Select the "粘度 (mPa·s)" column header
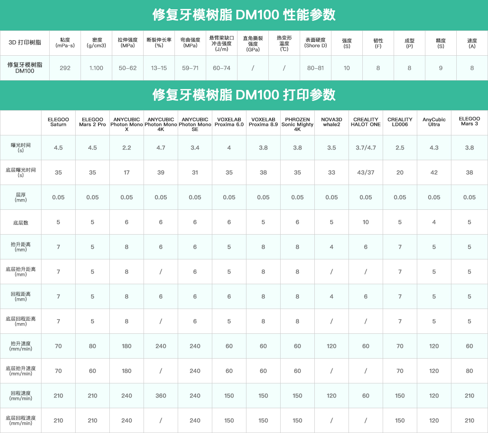The height and width of the screenshot is (433, 488). 65,43
